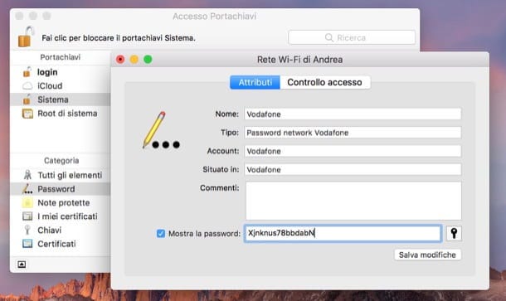
Task: Zoom the Rete Wi-Fi di Andrea window
Action: click(148, 60)
